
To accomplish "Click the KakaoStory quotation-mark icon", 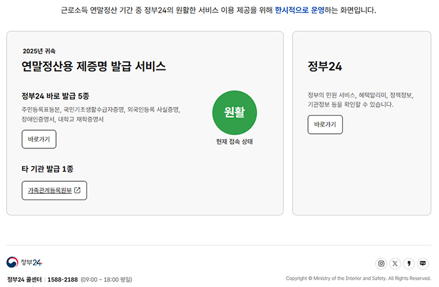I will point(409,263).
